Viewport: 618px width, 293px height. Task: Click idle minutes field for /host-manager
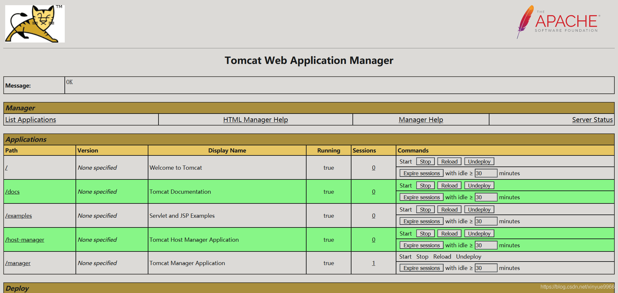click(x=486, y=245)
